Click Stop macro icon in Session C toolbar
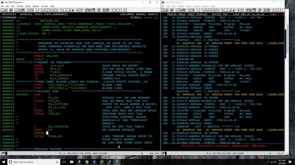The image size is (295, 165). pos(234,10)
